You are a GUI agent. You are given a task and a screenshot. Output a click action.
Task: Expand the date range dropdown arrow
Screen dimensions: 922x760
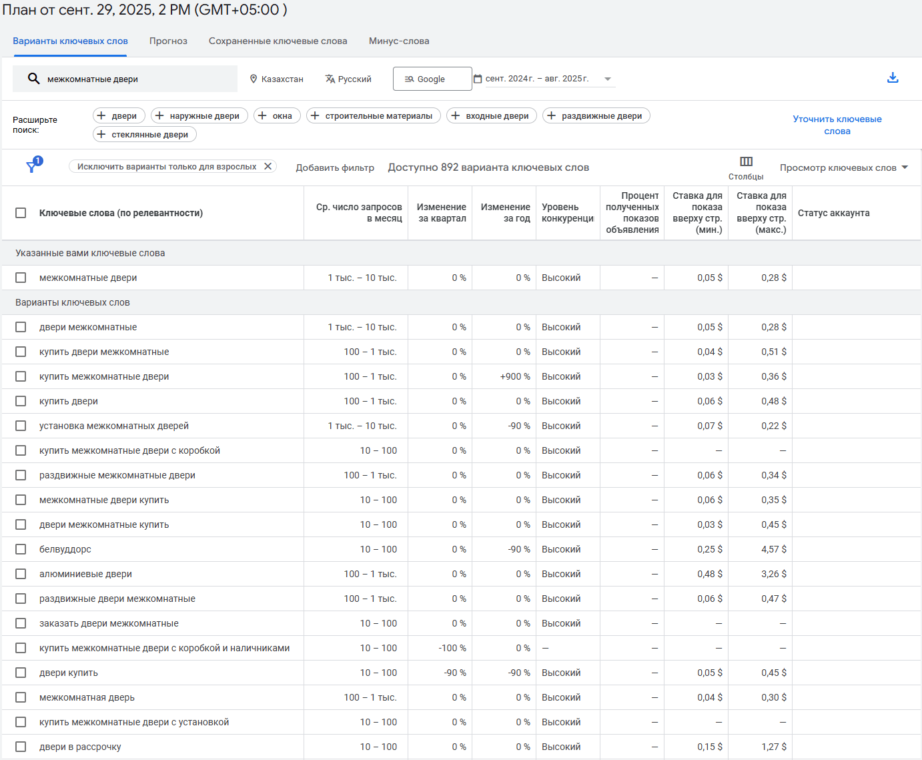coord(607,79)
